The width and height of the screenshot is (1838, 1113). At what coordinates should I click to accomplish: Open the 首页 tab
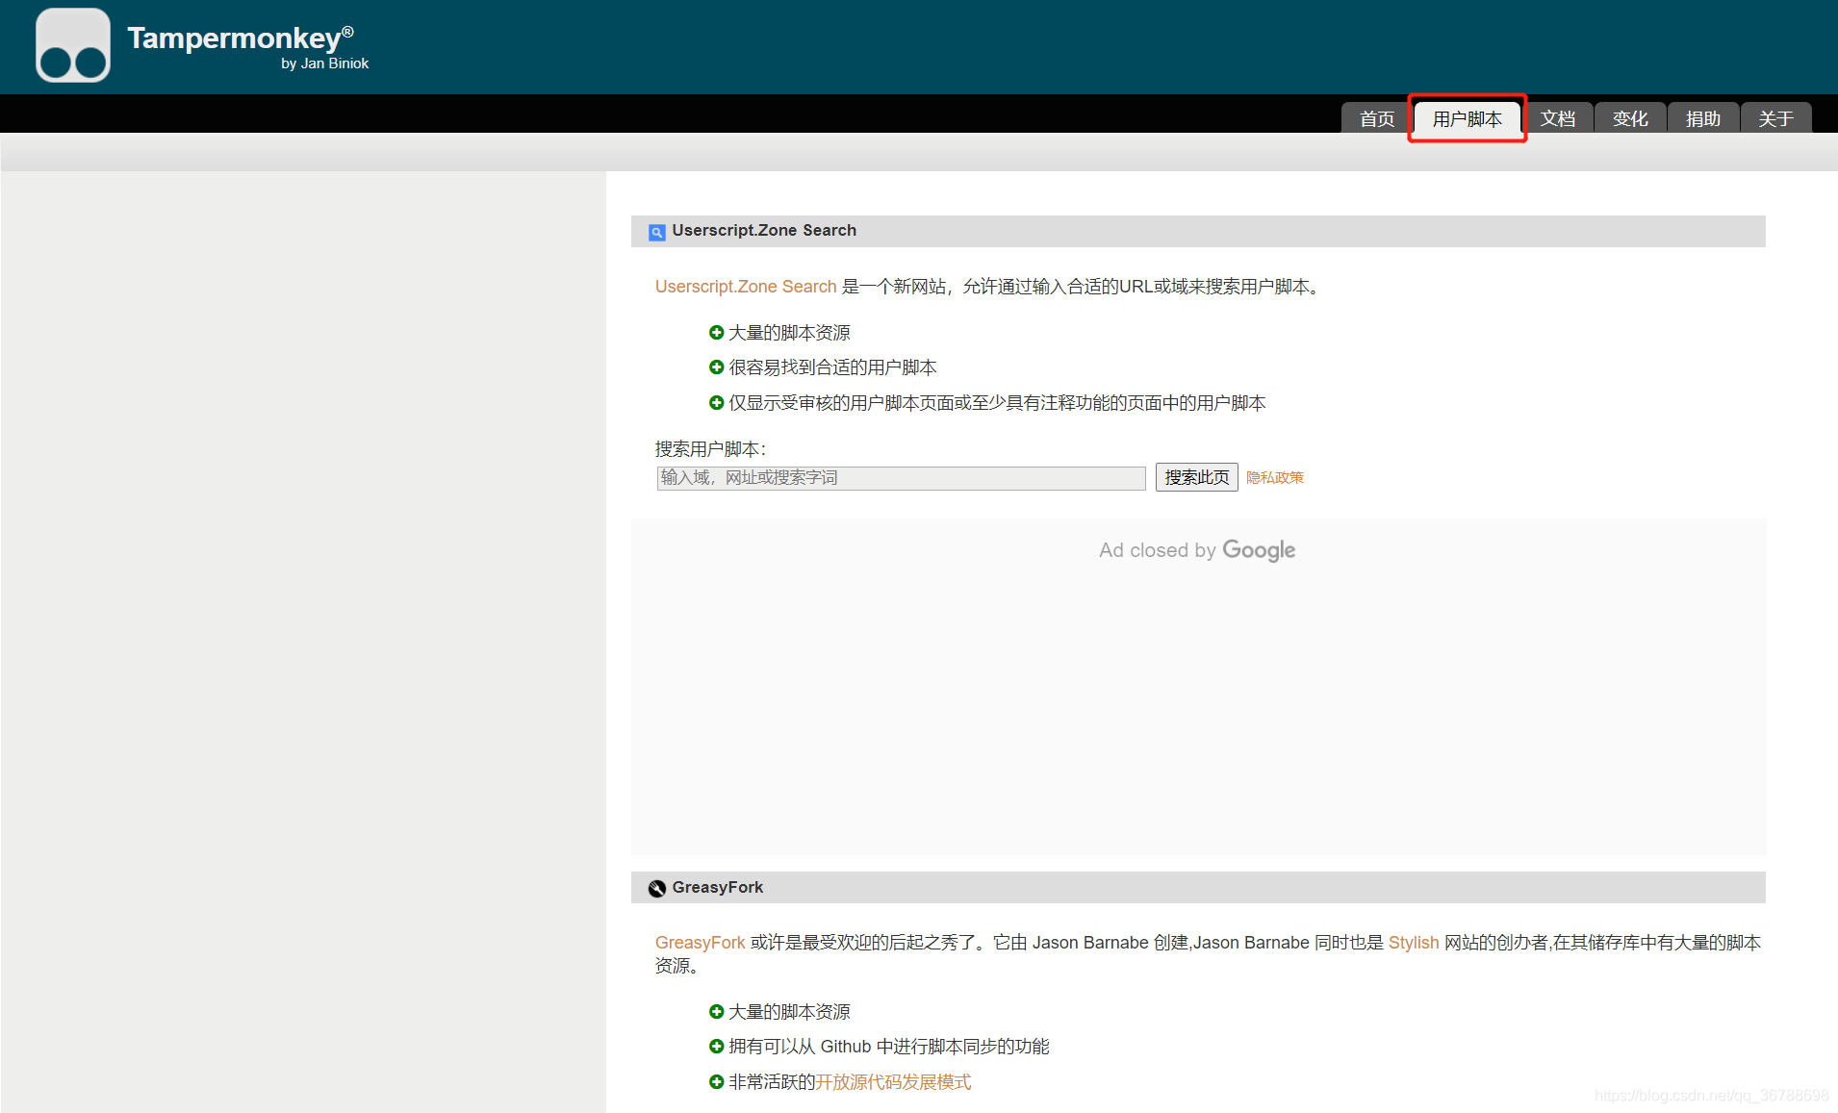click(x=1376, y=118)
